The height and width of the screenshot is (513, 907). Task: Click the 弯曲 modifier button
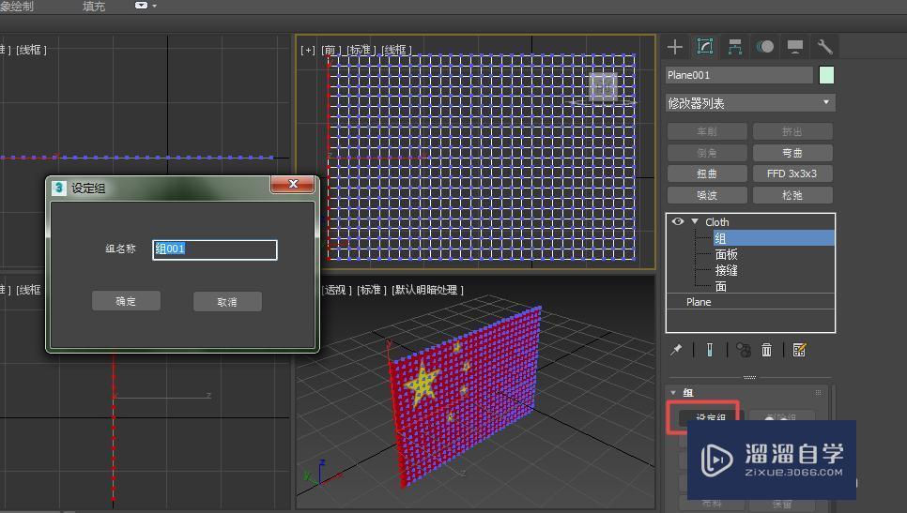792,153
